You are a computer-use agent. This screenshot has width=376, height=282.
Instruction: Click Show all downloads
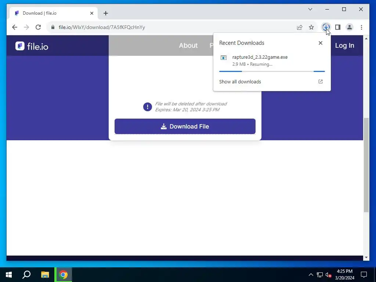tap(240, 82)
